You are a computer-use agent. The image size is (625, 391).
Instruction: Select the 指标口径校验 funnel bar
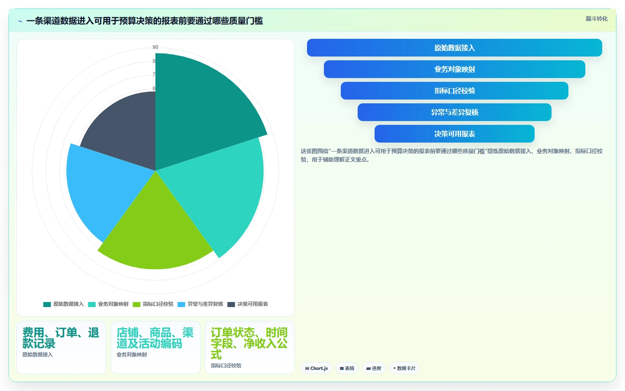click(x=454, y=91)
